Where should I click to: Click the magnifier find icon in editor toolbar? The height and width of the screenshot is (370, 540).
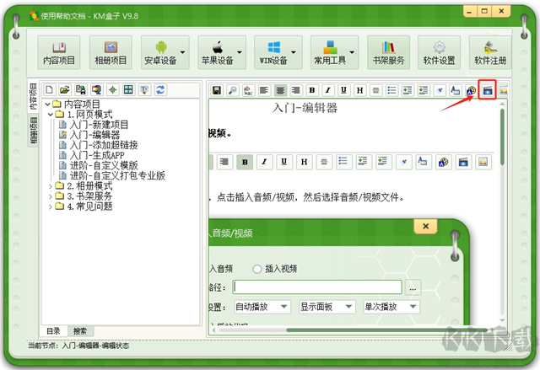pos(233,90)
